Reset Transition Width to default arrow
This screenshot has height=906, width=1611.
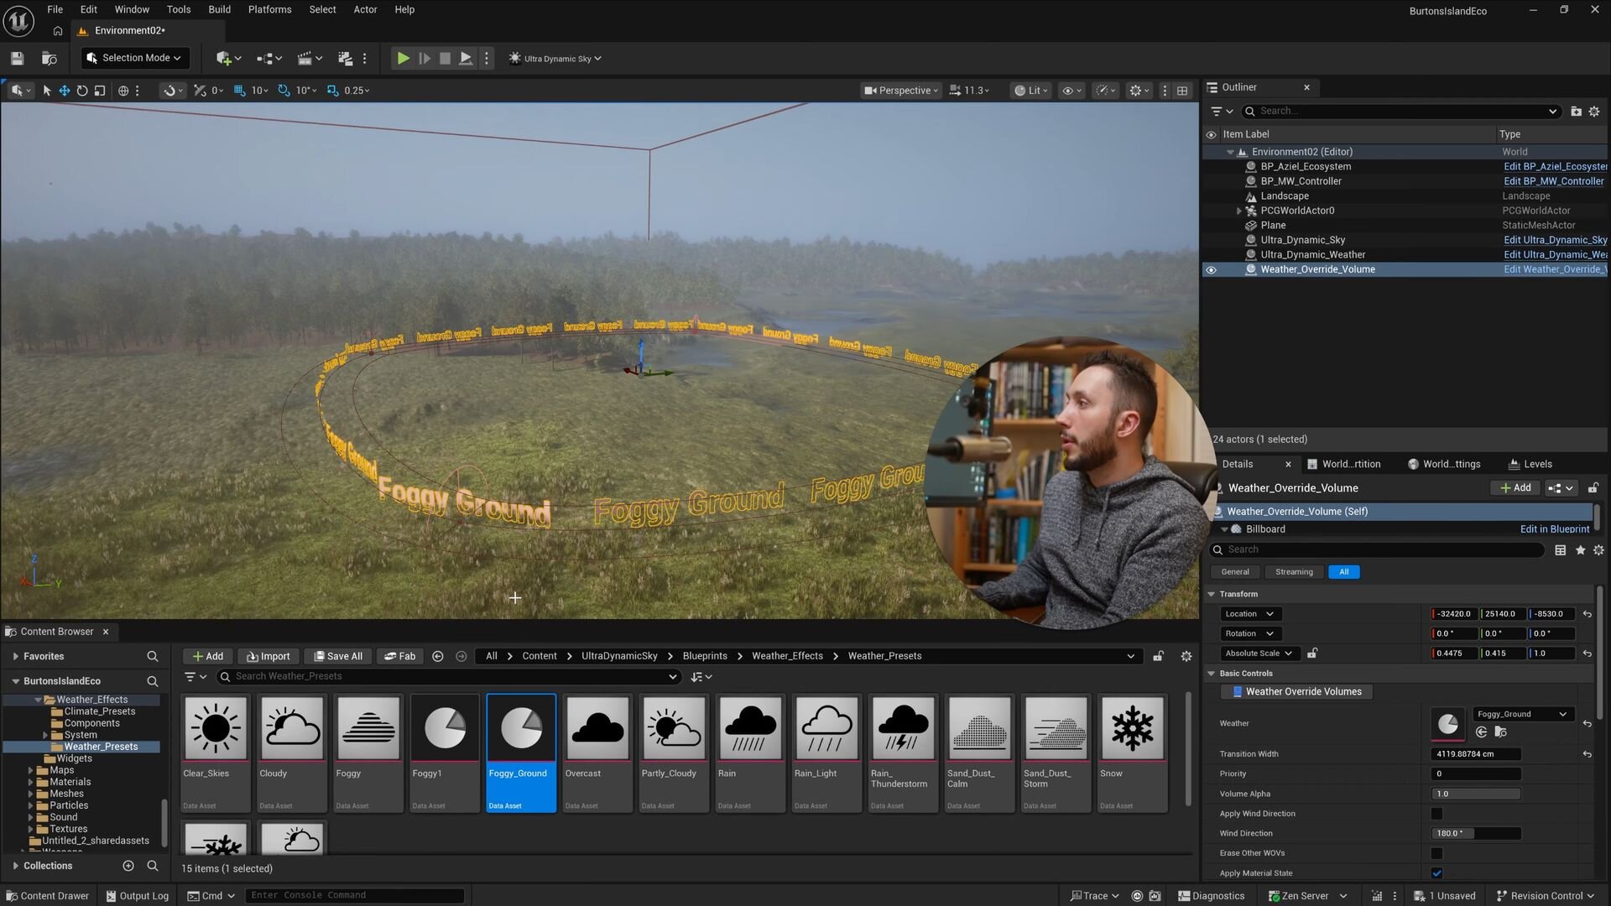(x=1588, y=754)
